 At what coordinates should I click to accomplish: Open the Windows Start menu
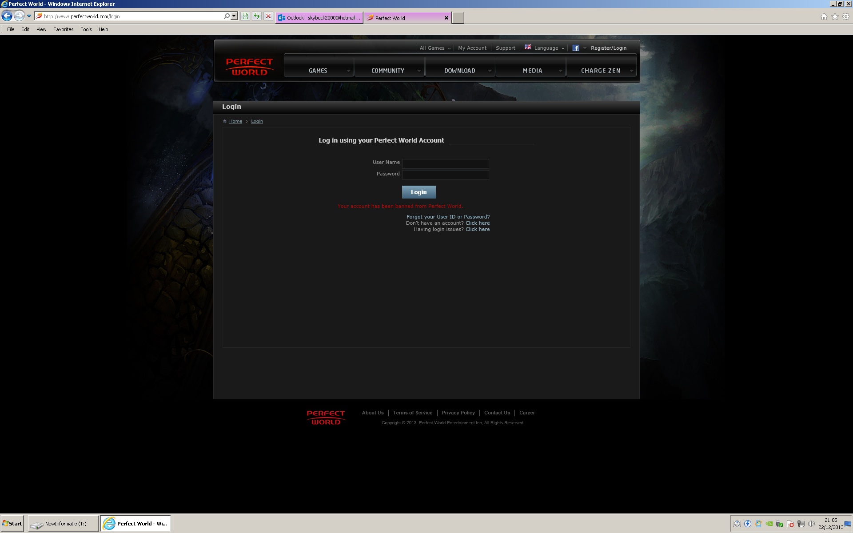12,524
